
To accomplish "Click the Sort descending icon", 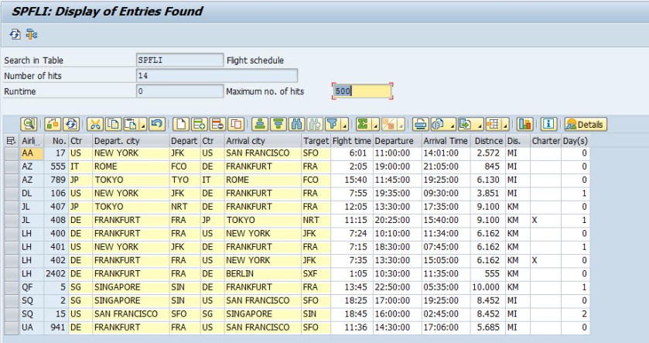I will click(278, 124).
